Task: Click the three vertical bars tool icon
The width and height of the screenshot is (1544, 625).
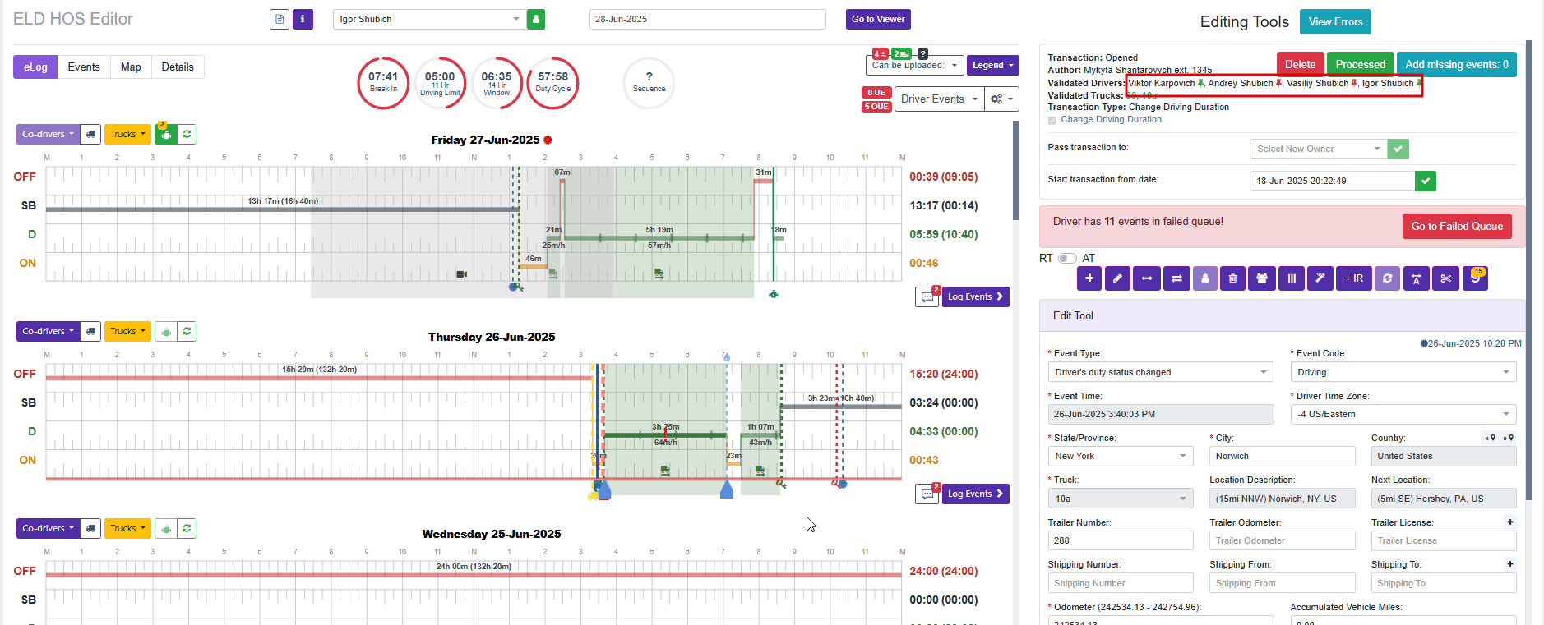Action: click(x=1291, y=278)
